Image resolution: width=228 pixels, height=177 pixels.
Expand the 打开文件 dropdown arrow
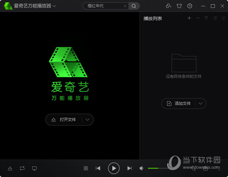[x=87, y=120]
